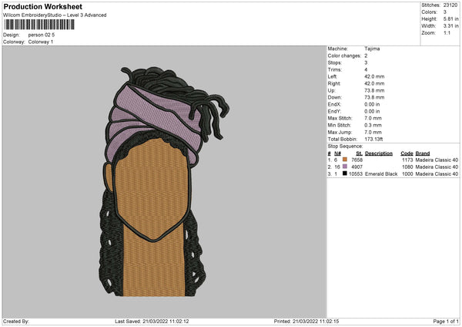462x327 pixels.
Task: Click the 'Printed: 21/03/2022 11:02:15' text
Action: coord(306,322)
